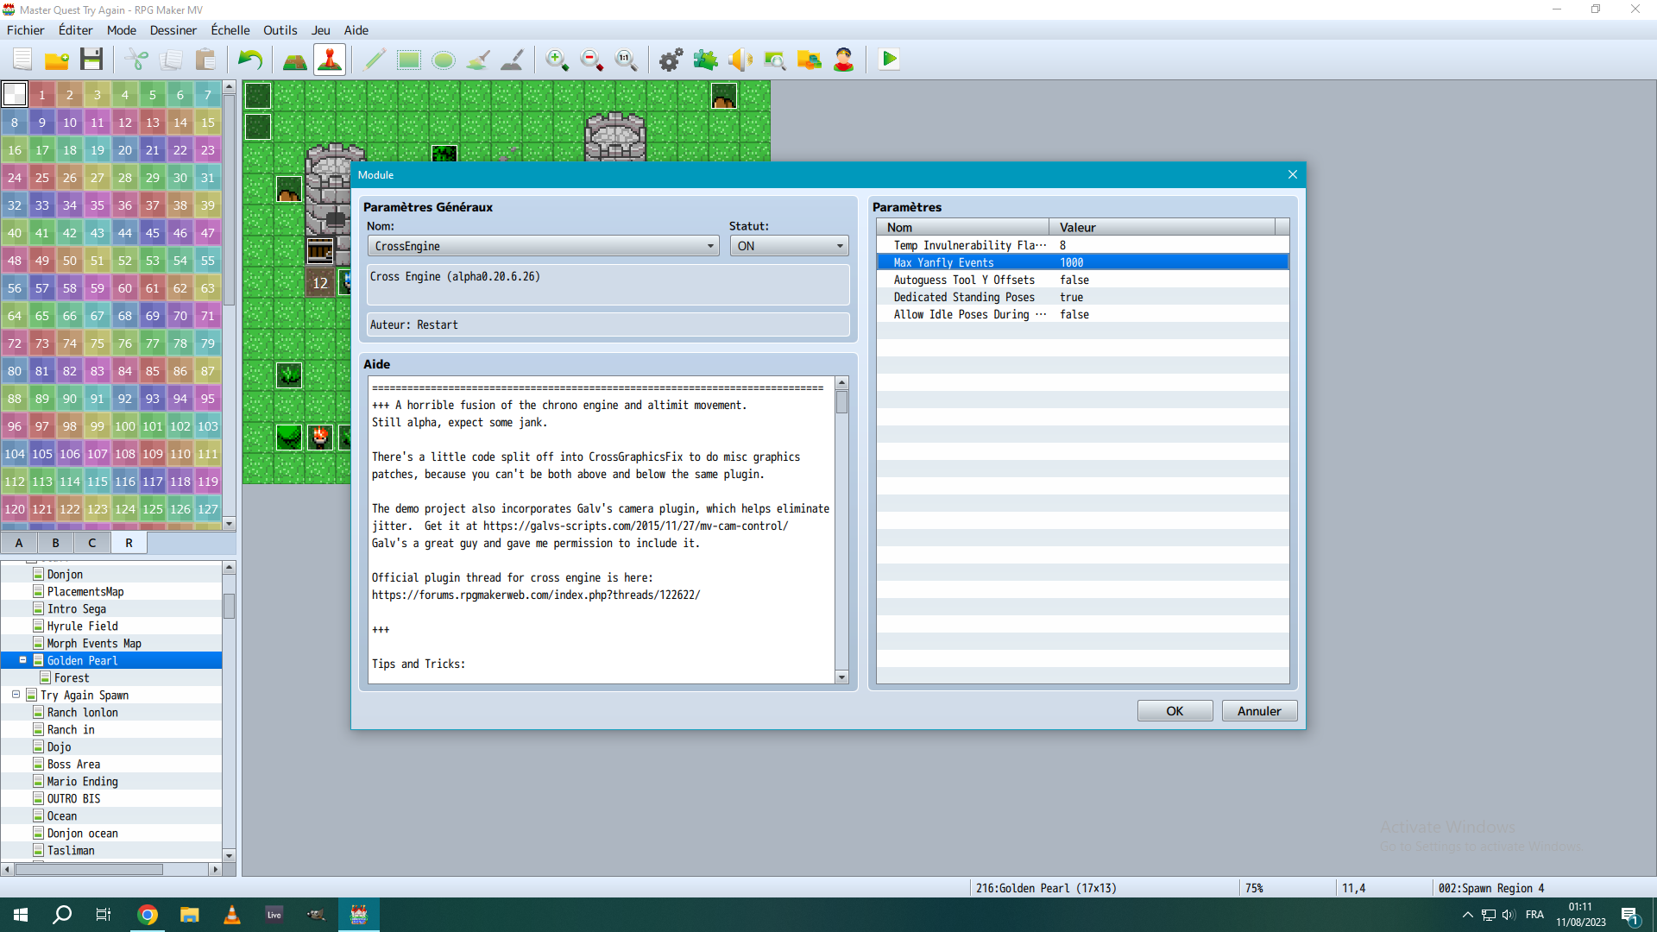Click the Nom column header in Paramètres
The height and width of the screenshot is (932, 1657).
(963, 227)
